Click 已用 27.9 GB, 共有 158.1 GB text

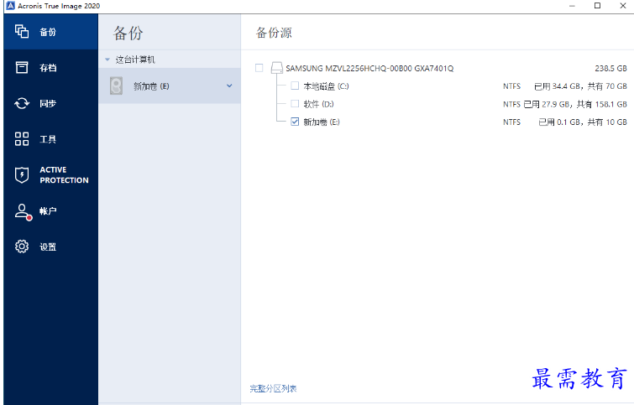click(575, 104)
